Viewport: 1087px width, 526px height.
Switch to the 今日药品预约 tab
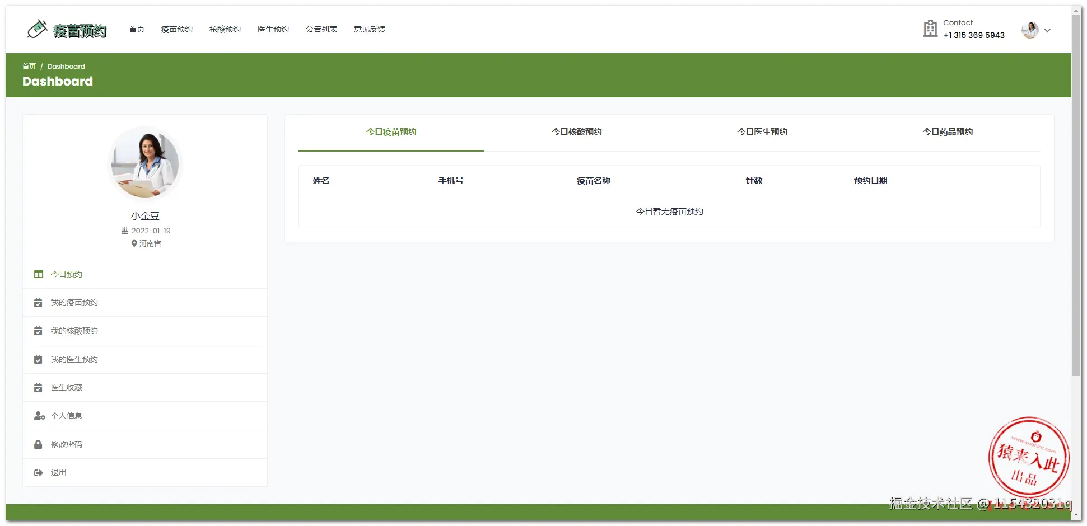948,132
